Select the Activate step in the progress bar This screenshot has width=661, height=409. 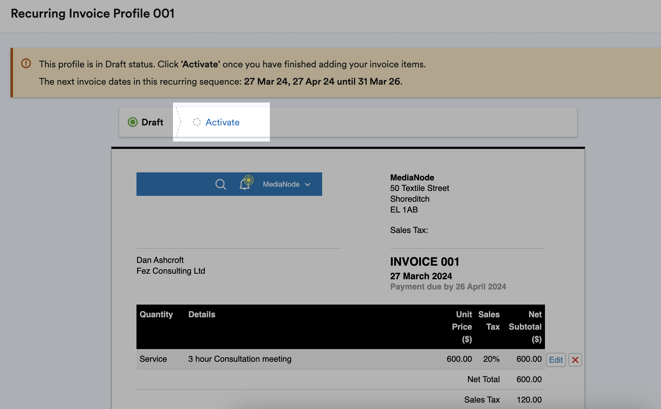222,122
